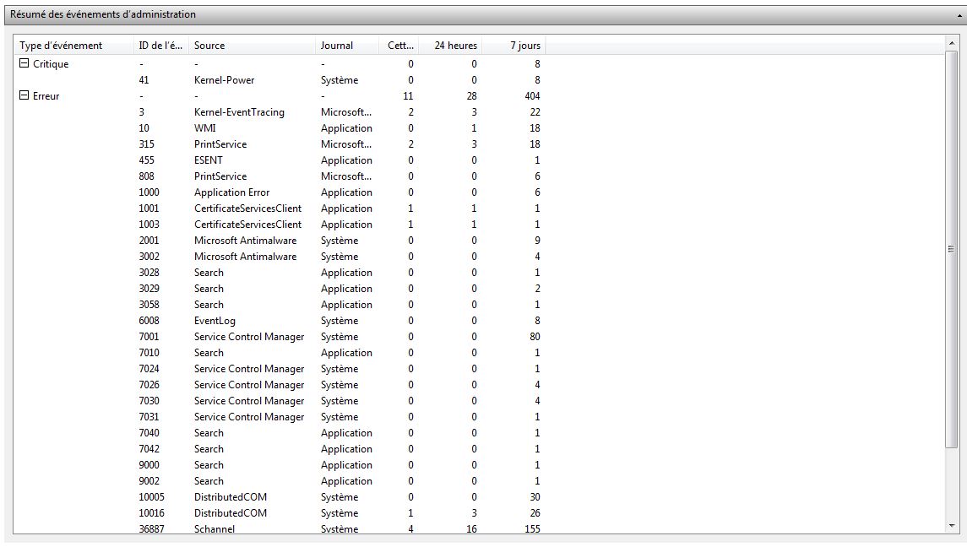Select Service Control Manager event 7001
967x547 pixels.
click(x=248, y=337)
